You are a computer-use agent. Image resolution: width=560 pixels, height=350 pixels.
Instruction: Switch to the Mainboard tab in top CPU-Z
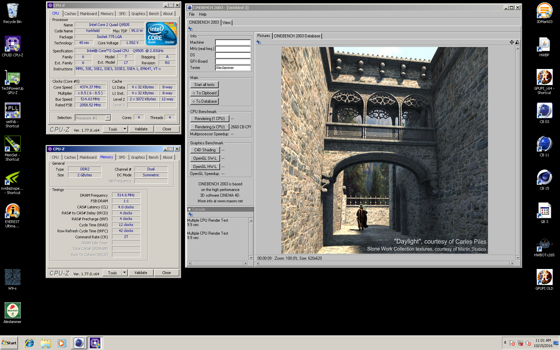click(x=88, y=14)
